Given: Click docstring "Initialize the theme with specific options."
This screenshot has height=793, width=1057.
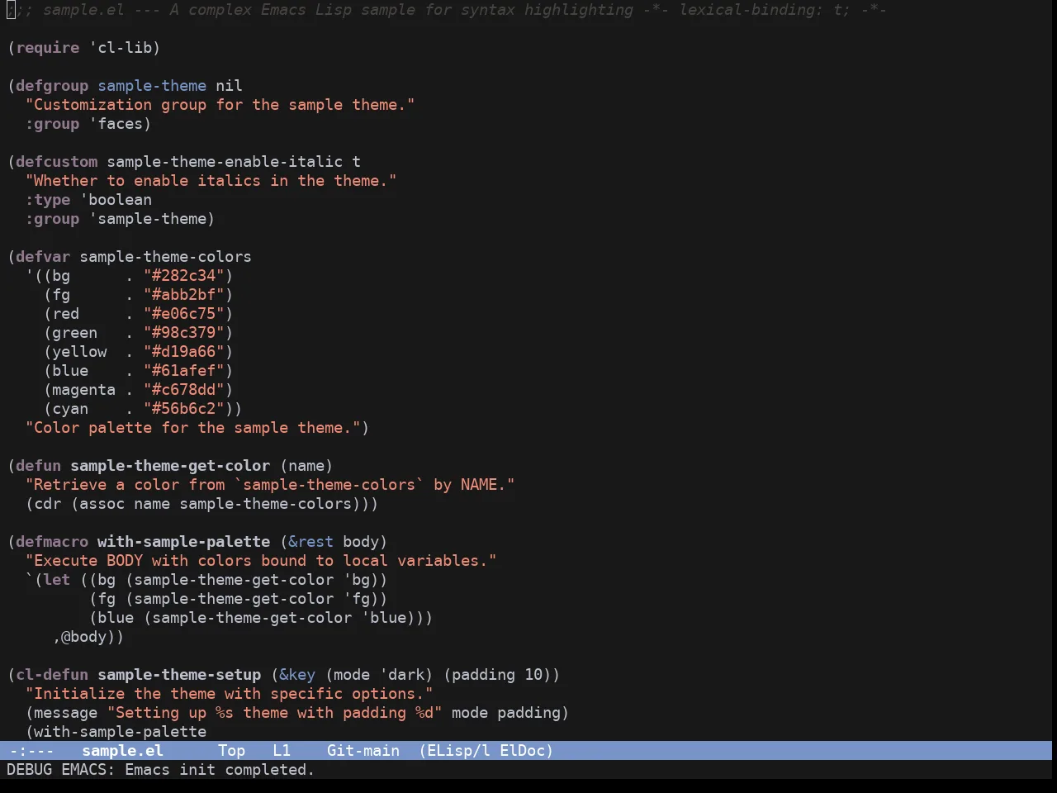Looking at the screenshot, I should 230,694.
